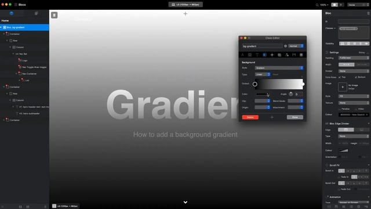Image resolution: width=371 pixels, height=209 pixels.
Task: Click the Delete button in Class Editor
Action: [x=250, y=117]
